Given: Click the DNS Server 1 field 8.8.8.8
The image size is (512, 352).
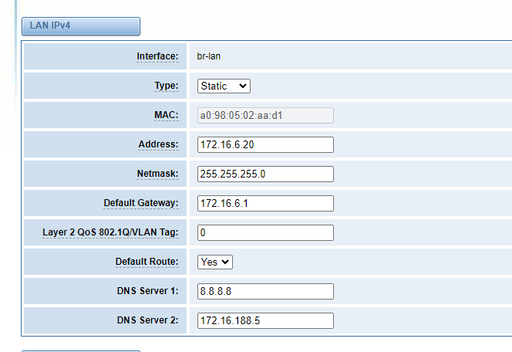Looking at the screenshot, I should (265, 291).
